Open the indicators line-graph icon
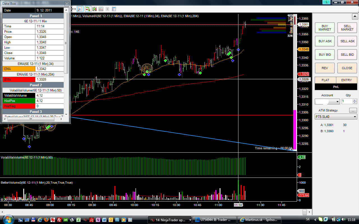The width and height of the screenshot is (359, 224). [x=101, y=9]
